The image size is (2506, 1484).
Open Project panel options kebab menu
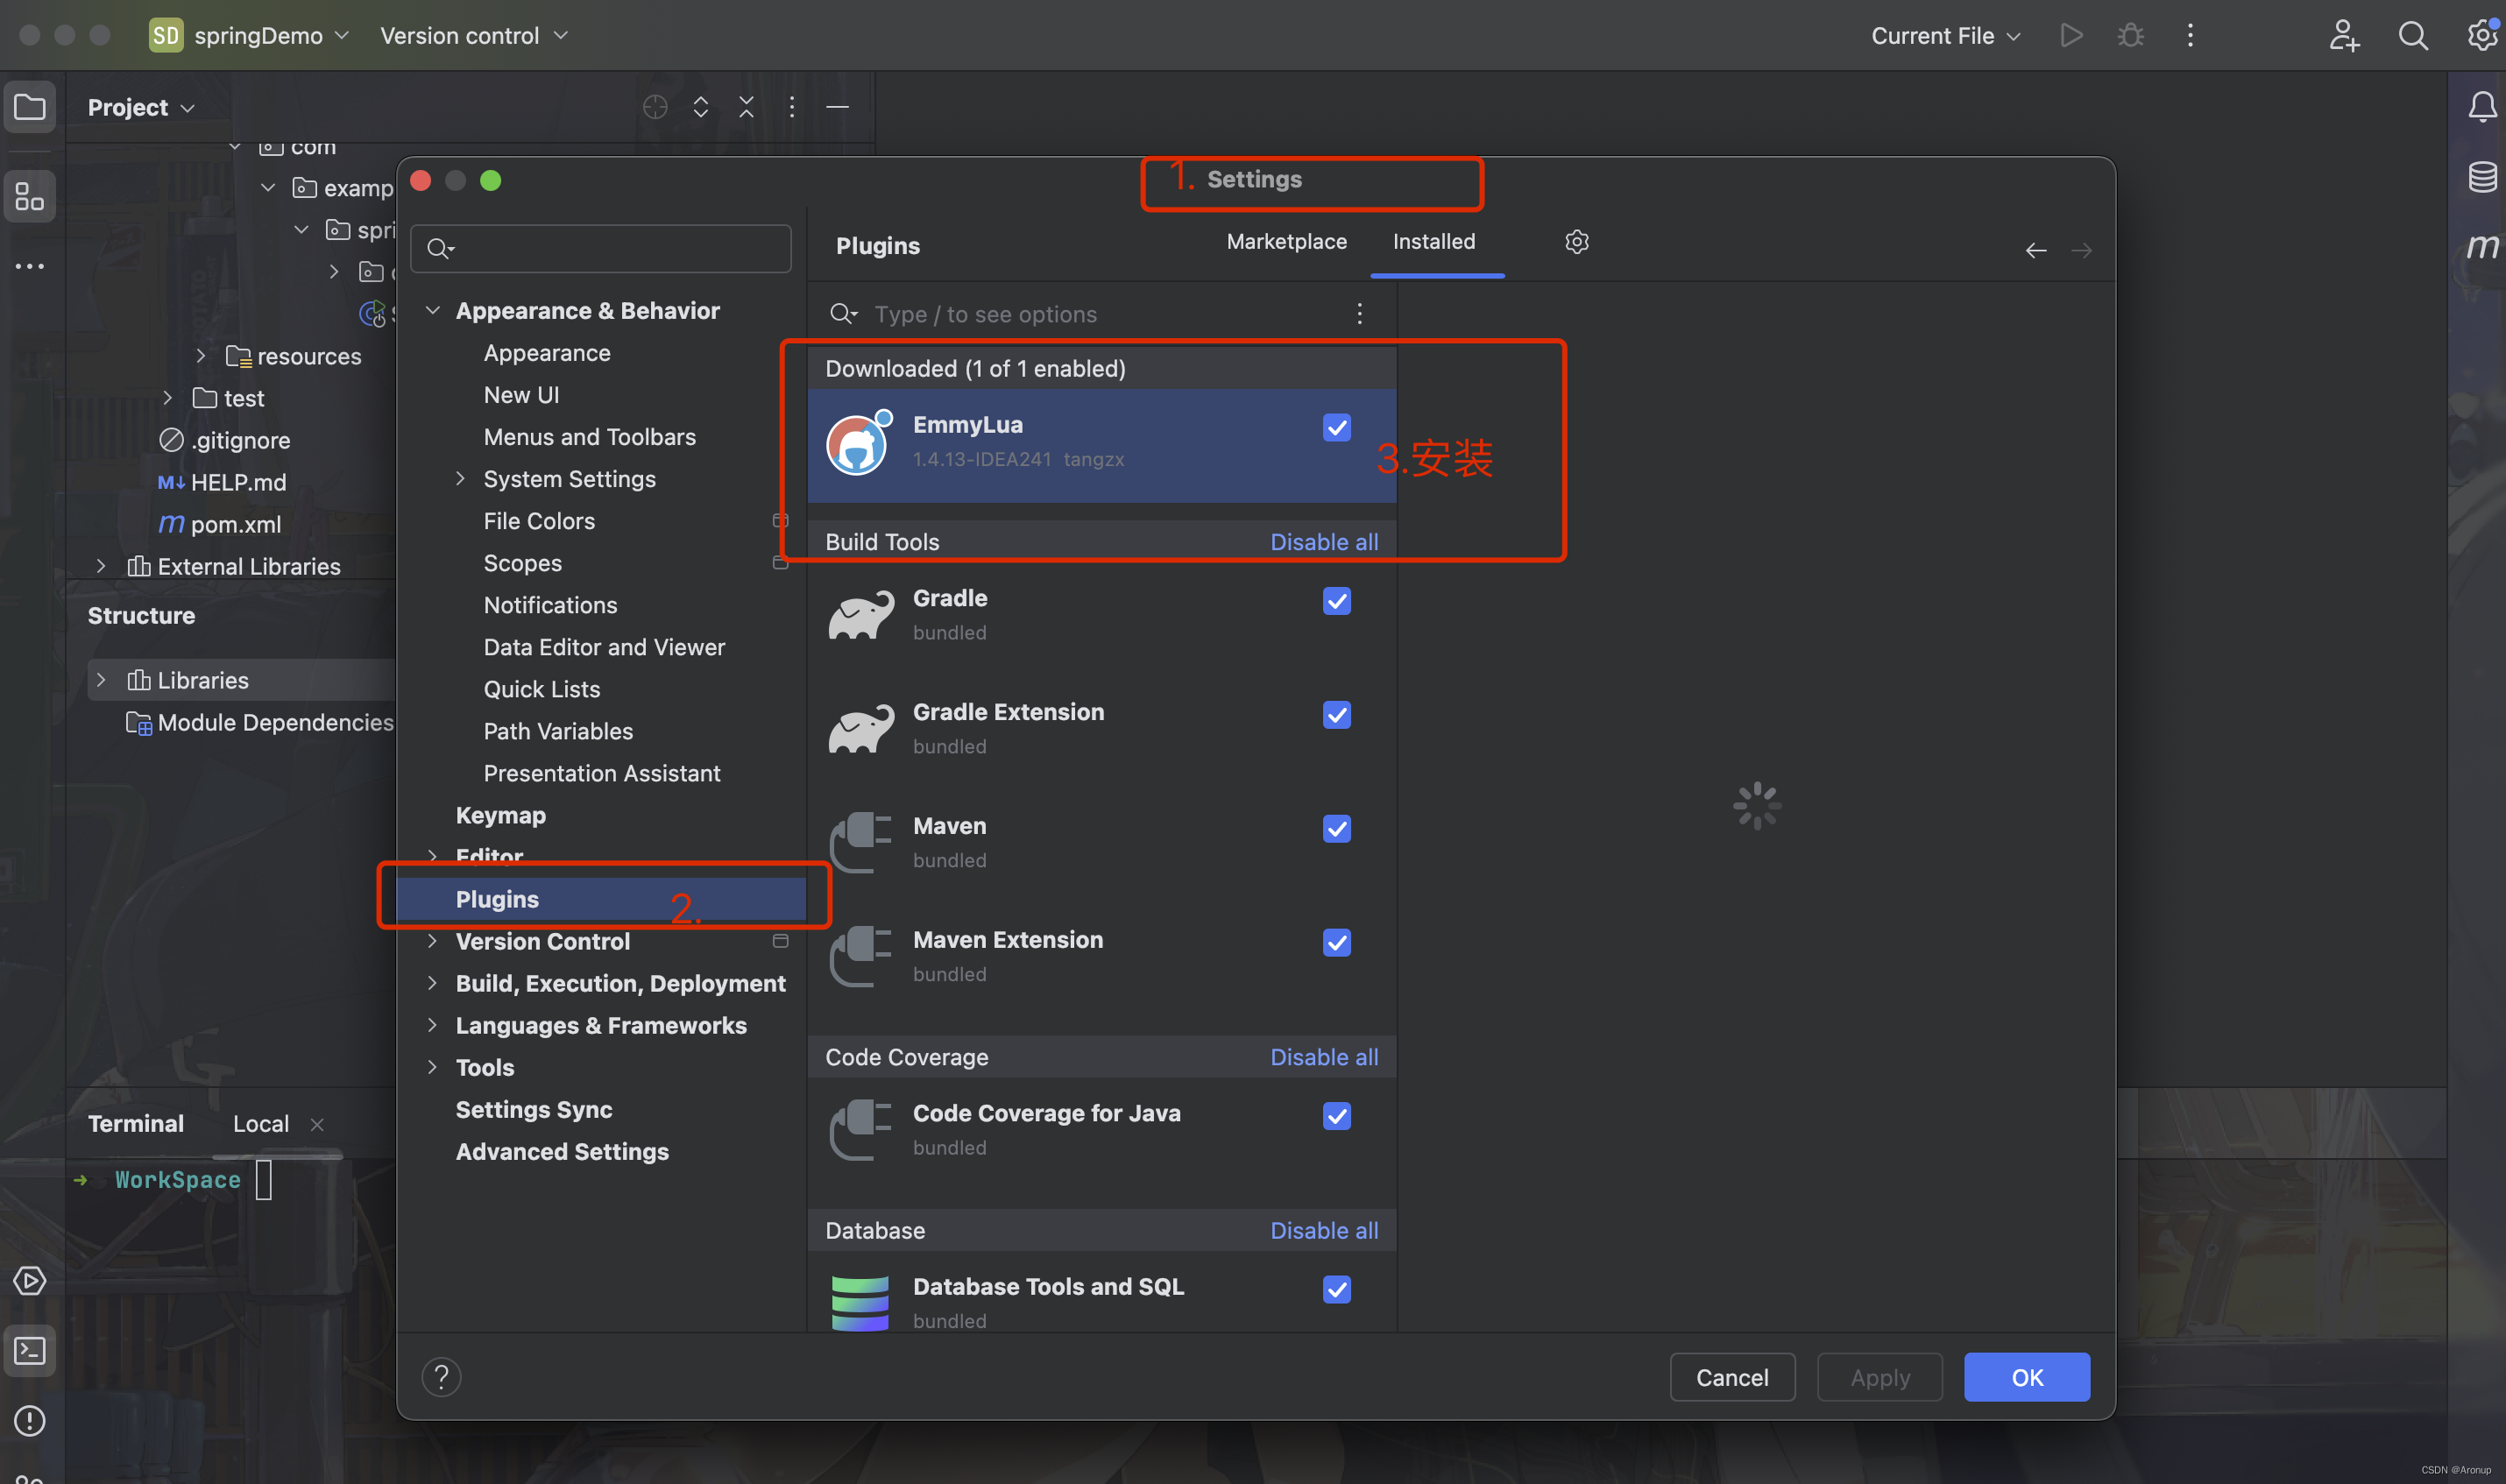pos(792,107)
